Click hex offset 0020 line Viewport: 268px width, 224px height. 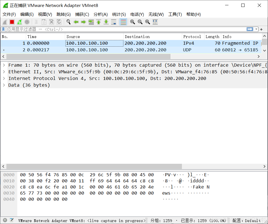9,187
